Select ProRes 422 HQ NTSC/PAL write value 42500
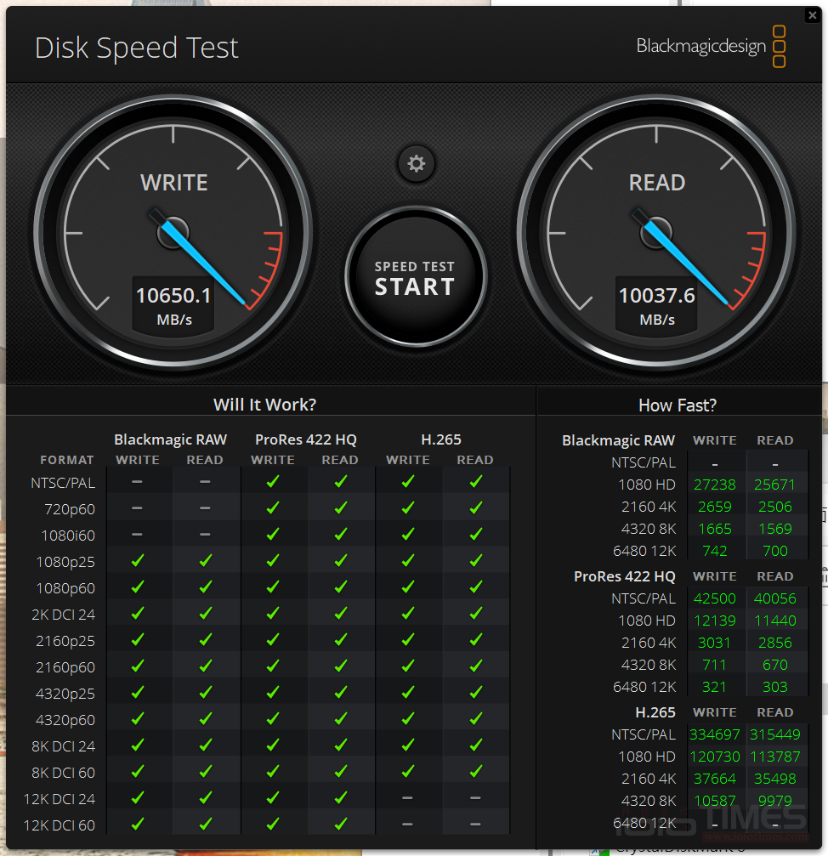 [714, 599]
